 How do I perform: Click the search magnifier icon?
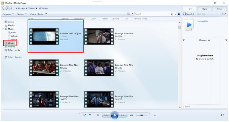click(172, 14)
